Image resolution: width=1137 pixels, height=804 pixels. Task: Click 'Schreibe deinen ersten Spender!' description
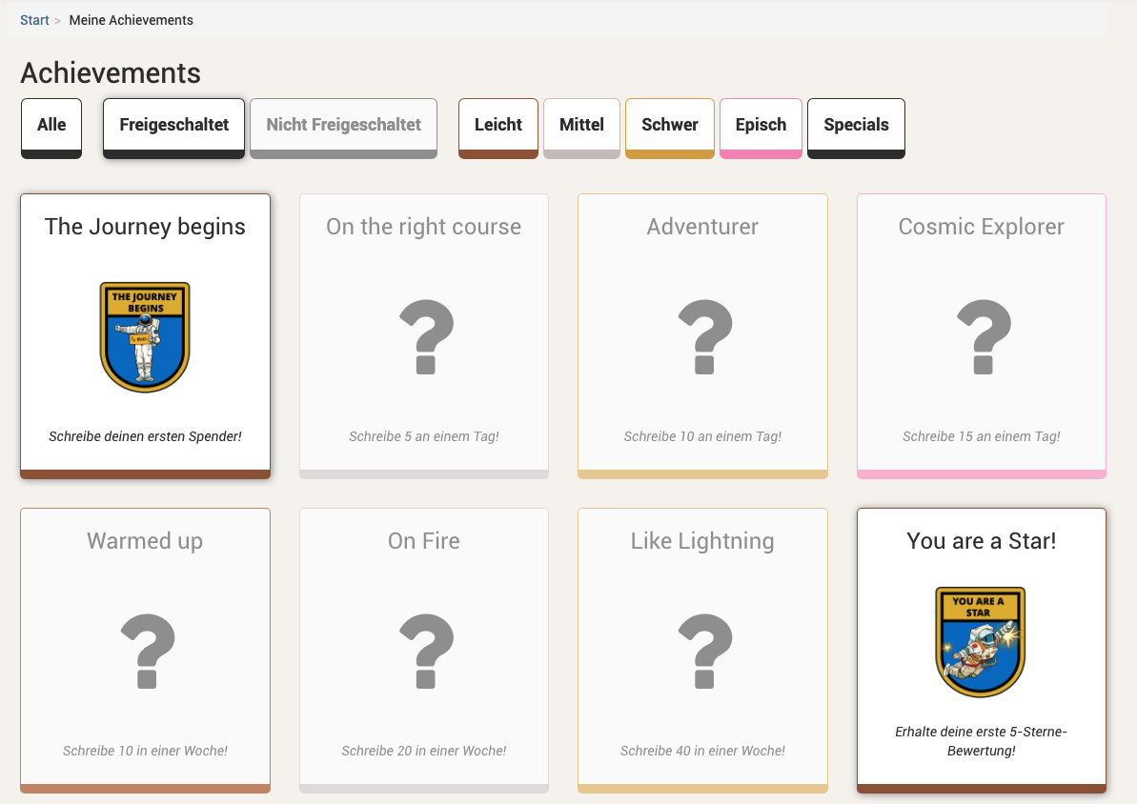(x=145, y=436)
